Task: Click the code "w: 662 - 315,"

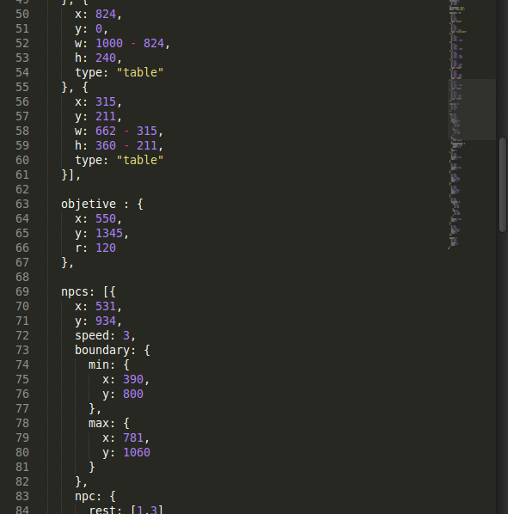Action: 119,132
